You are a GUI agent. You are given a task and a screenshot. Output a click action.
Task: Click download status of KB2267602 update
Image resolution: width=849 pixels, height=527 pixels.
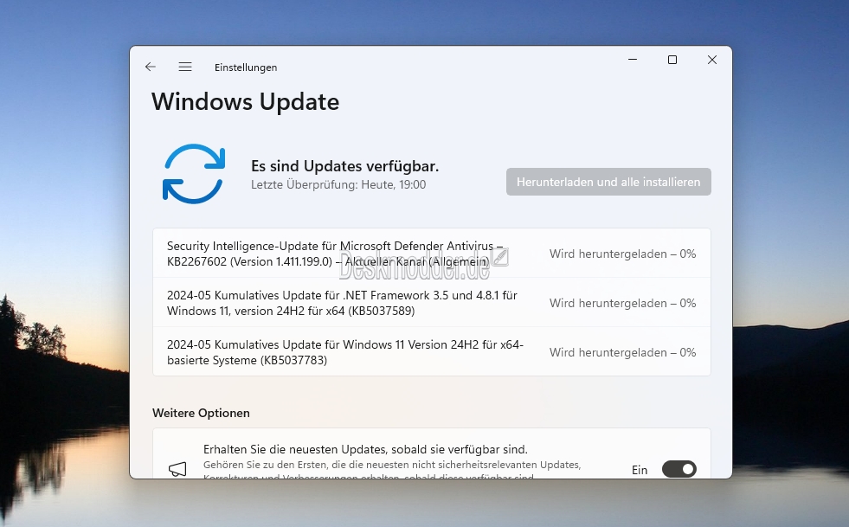622,254
